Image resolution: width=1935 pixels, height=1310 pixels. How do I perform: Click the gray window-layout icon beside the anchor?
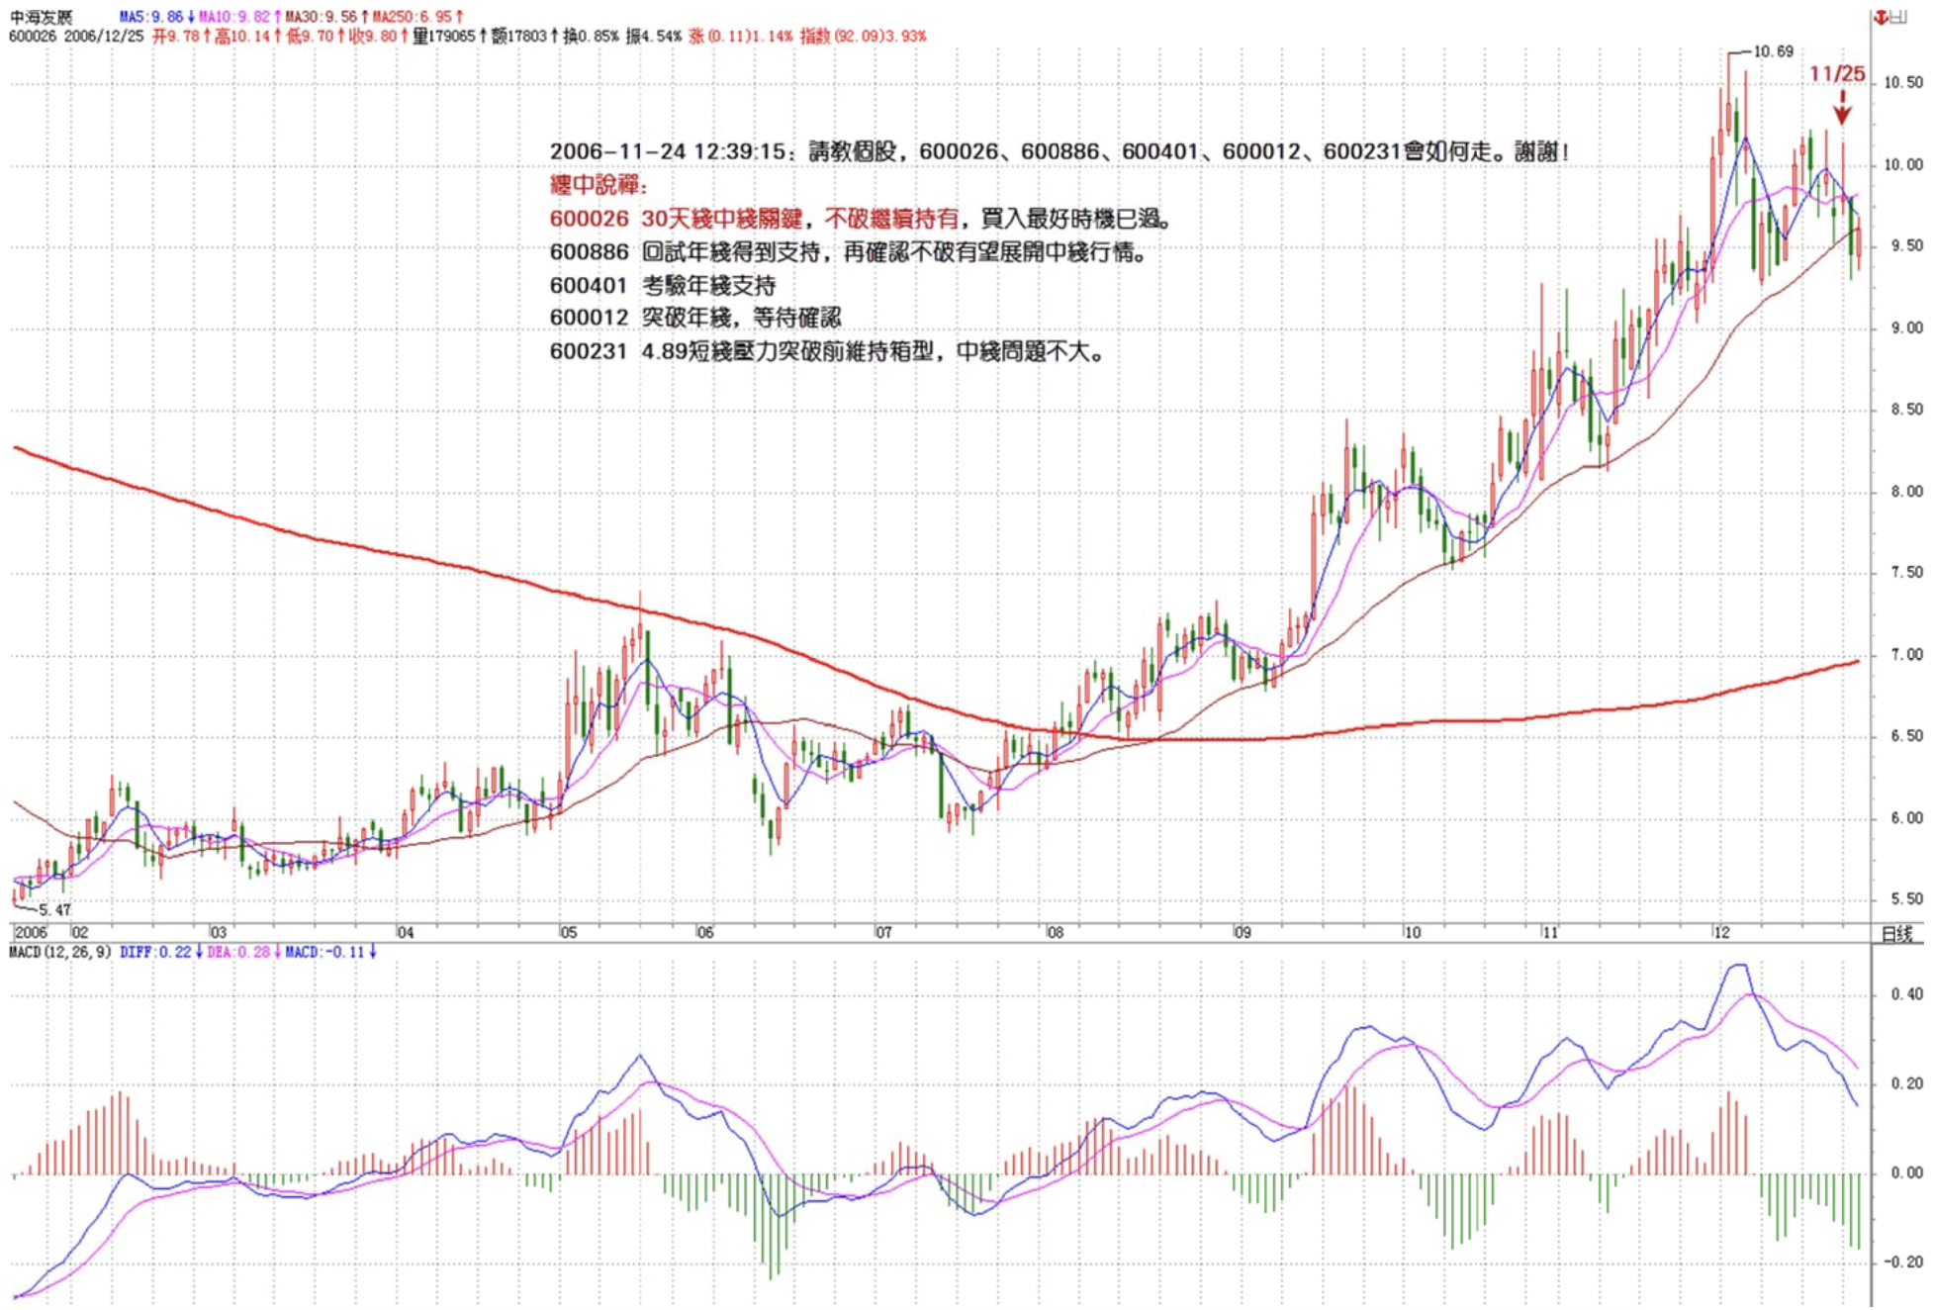[x=1898, y=17]
